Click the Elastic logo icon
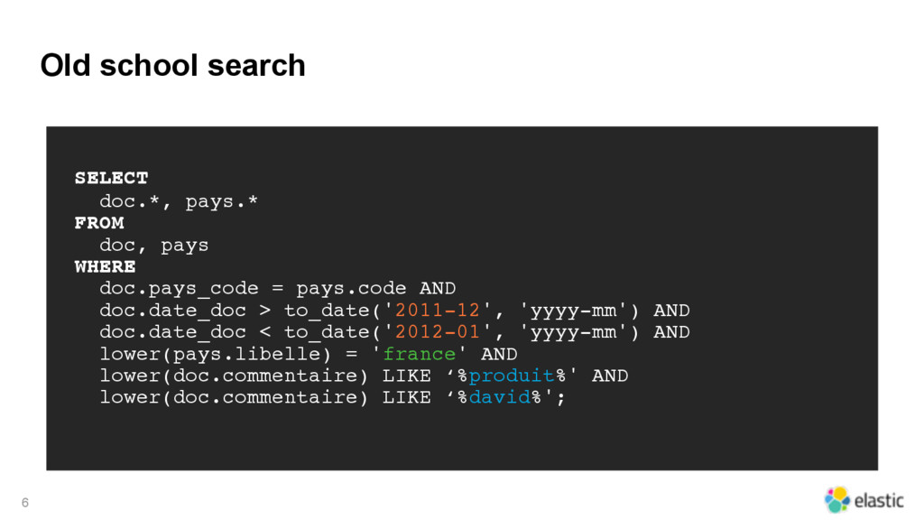Viewport: 924px width, 520px height. (836, 499)
